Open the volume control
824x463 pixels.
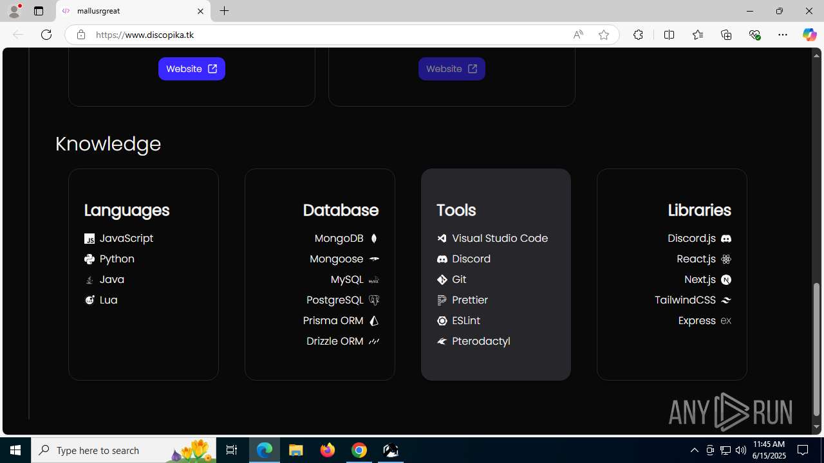741,450
